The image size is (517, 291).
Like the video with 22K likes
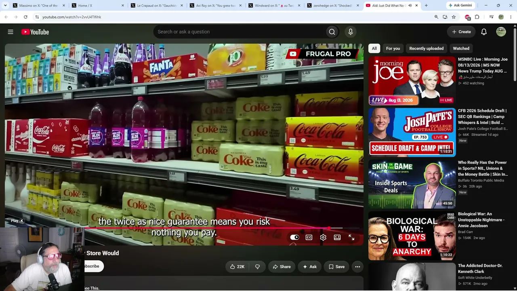tap(237, 267)
